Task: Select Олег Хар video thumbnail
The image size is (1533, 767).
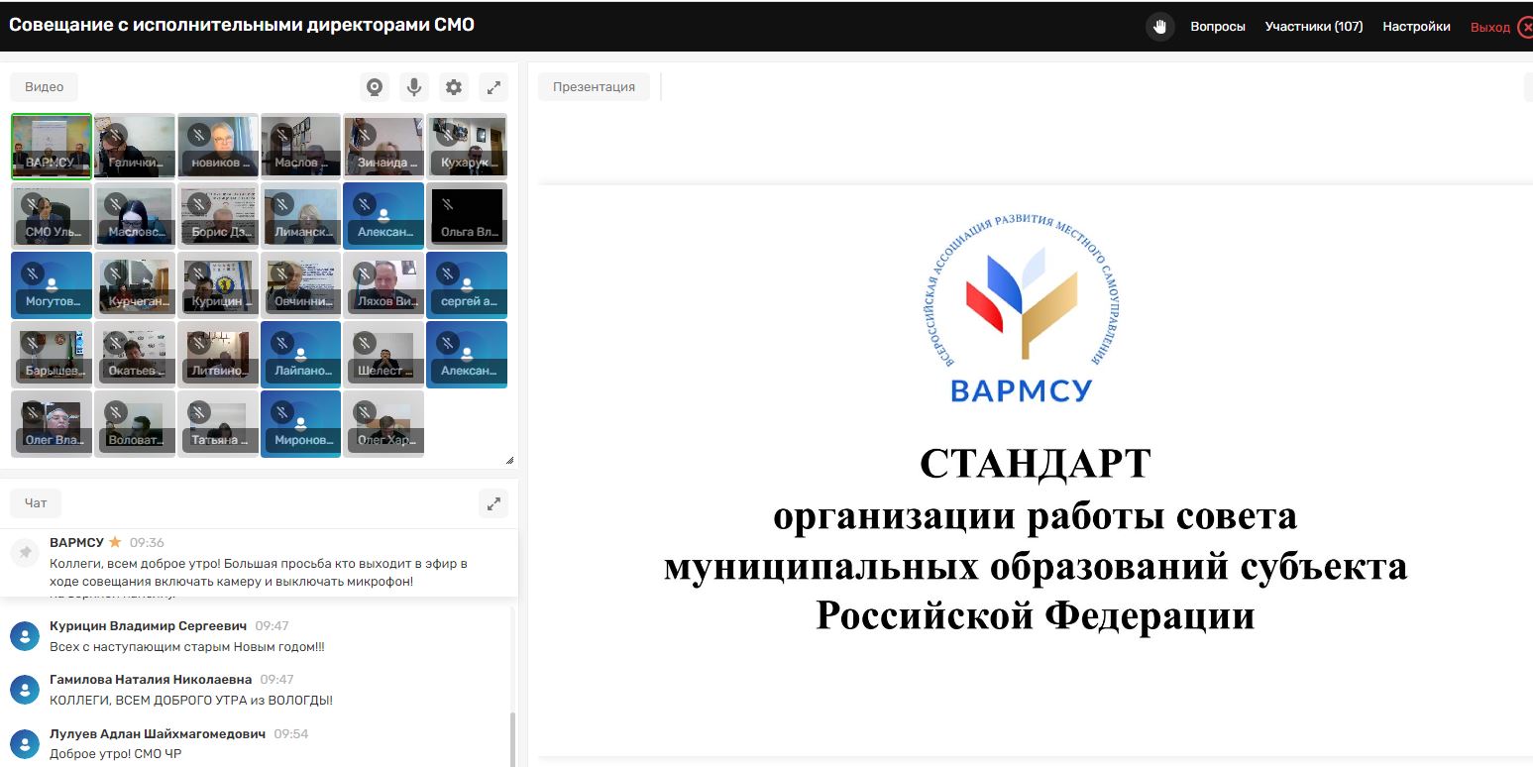Action: coord(383,423)
